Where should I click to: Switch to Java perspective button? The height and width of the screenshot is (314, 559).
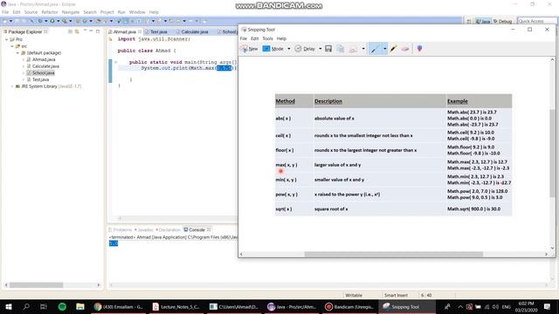[x=483, y=21]
